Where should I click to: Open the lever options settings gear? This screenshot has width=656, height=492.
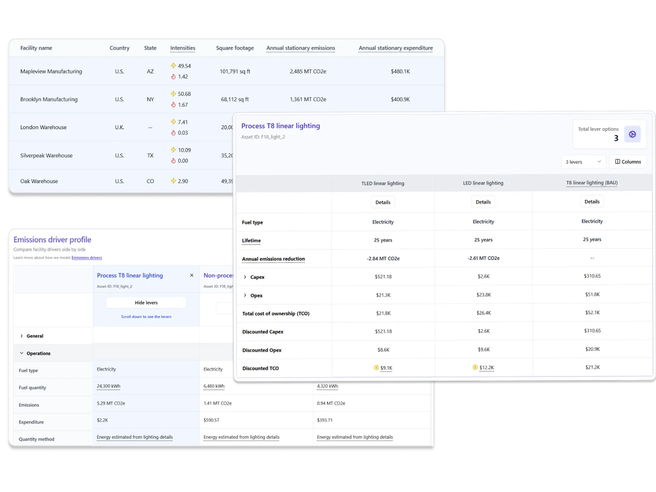coord(633,134)
